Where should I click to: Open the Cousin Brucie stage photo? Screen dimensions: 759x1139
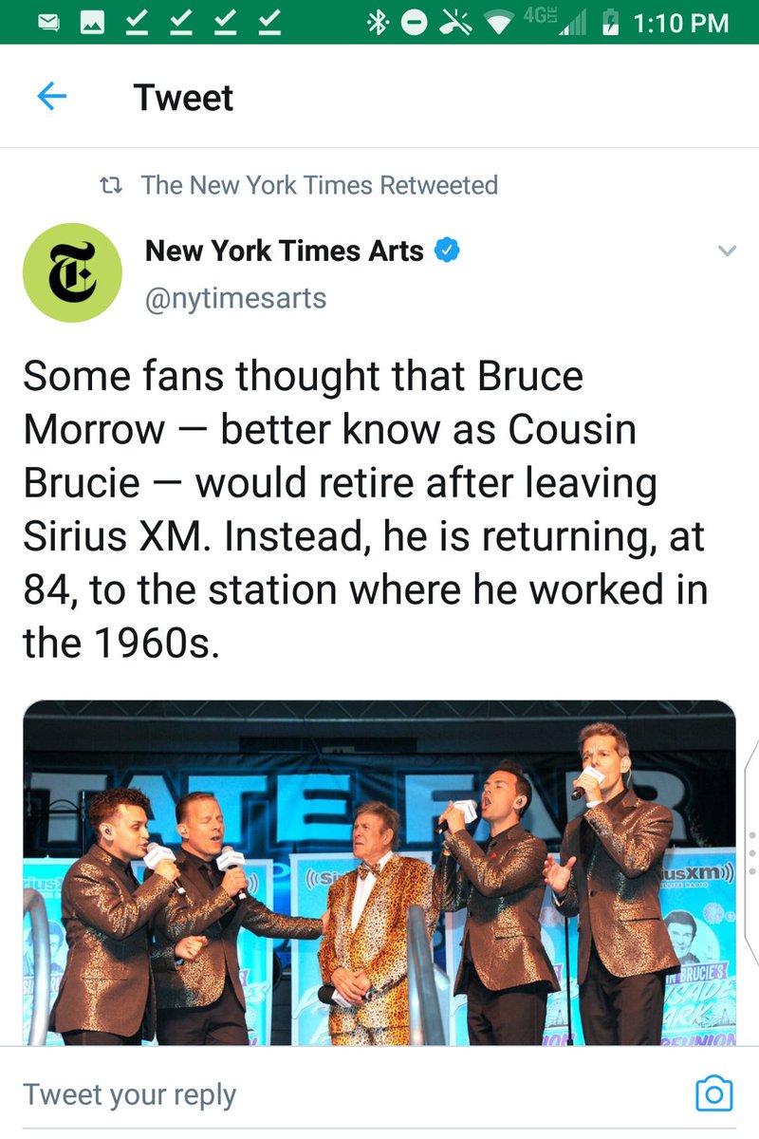379,873
